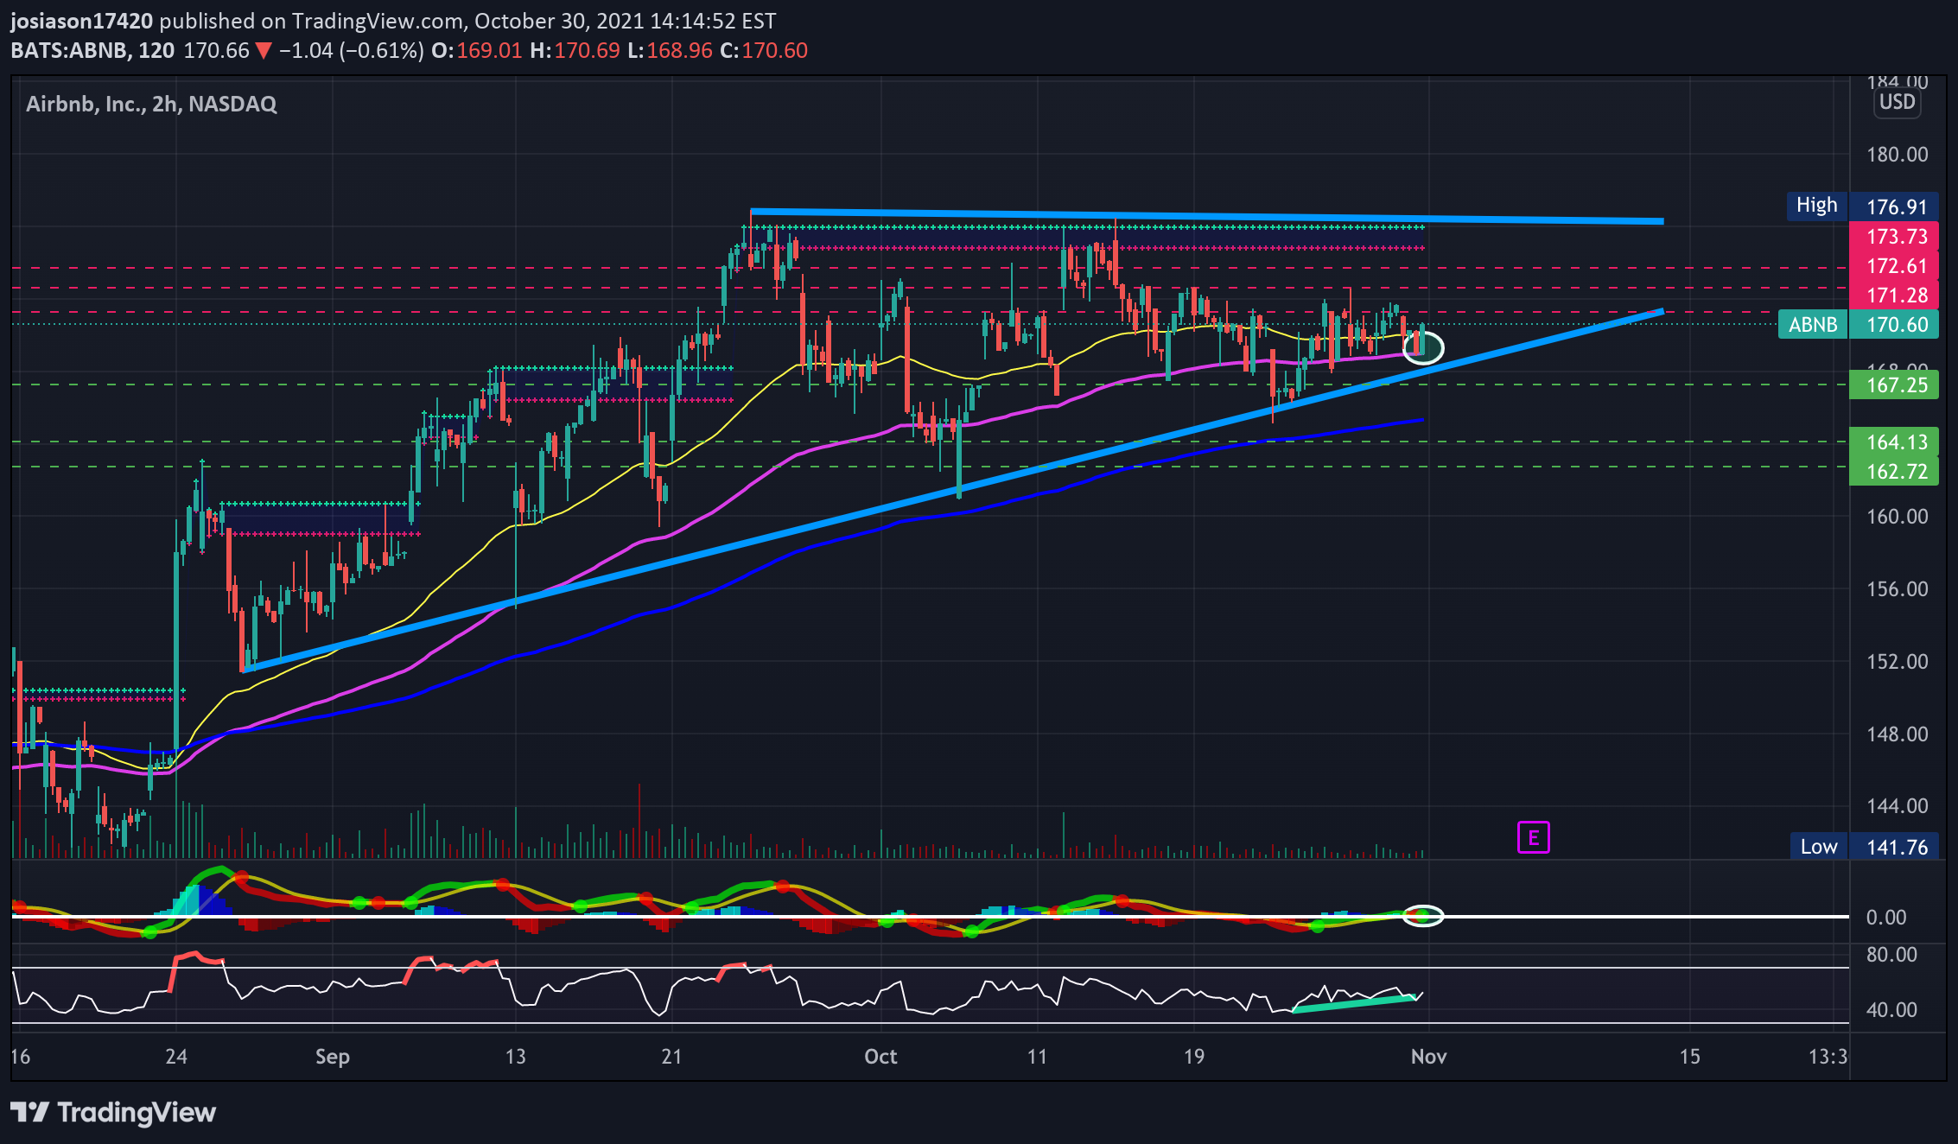Click the 171.28 red price label
The image size is (1958, 1144).
tap(1894, 296)
